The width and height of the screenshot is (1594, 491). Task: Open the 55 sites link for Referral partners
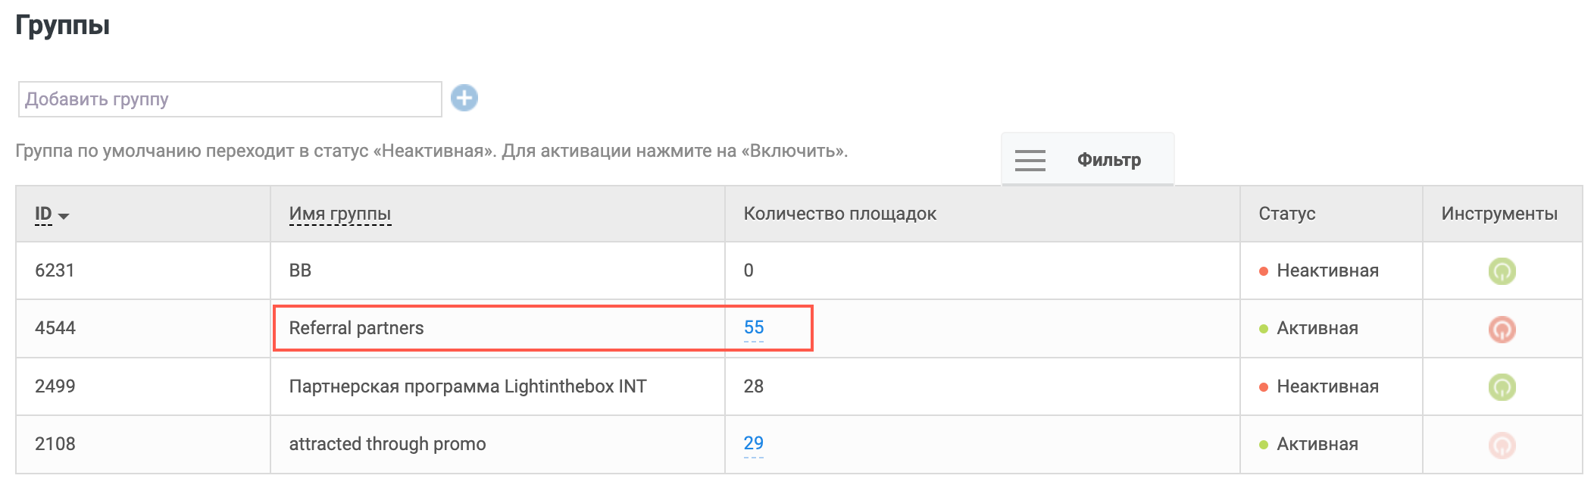coord(754,327)
